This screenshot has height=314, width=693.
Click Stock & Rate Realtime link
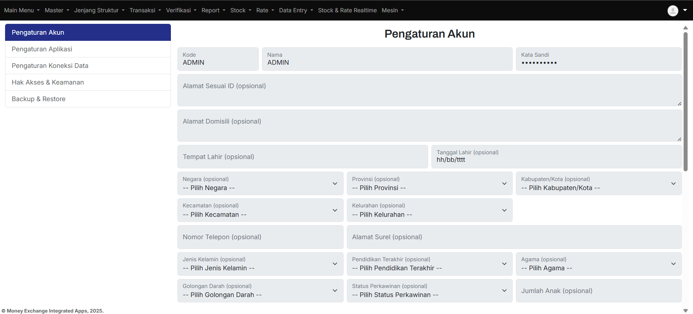[347, 10]
